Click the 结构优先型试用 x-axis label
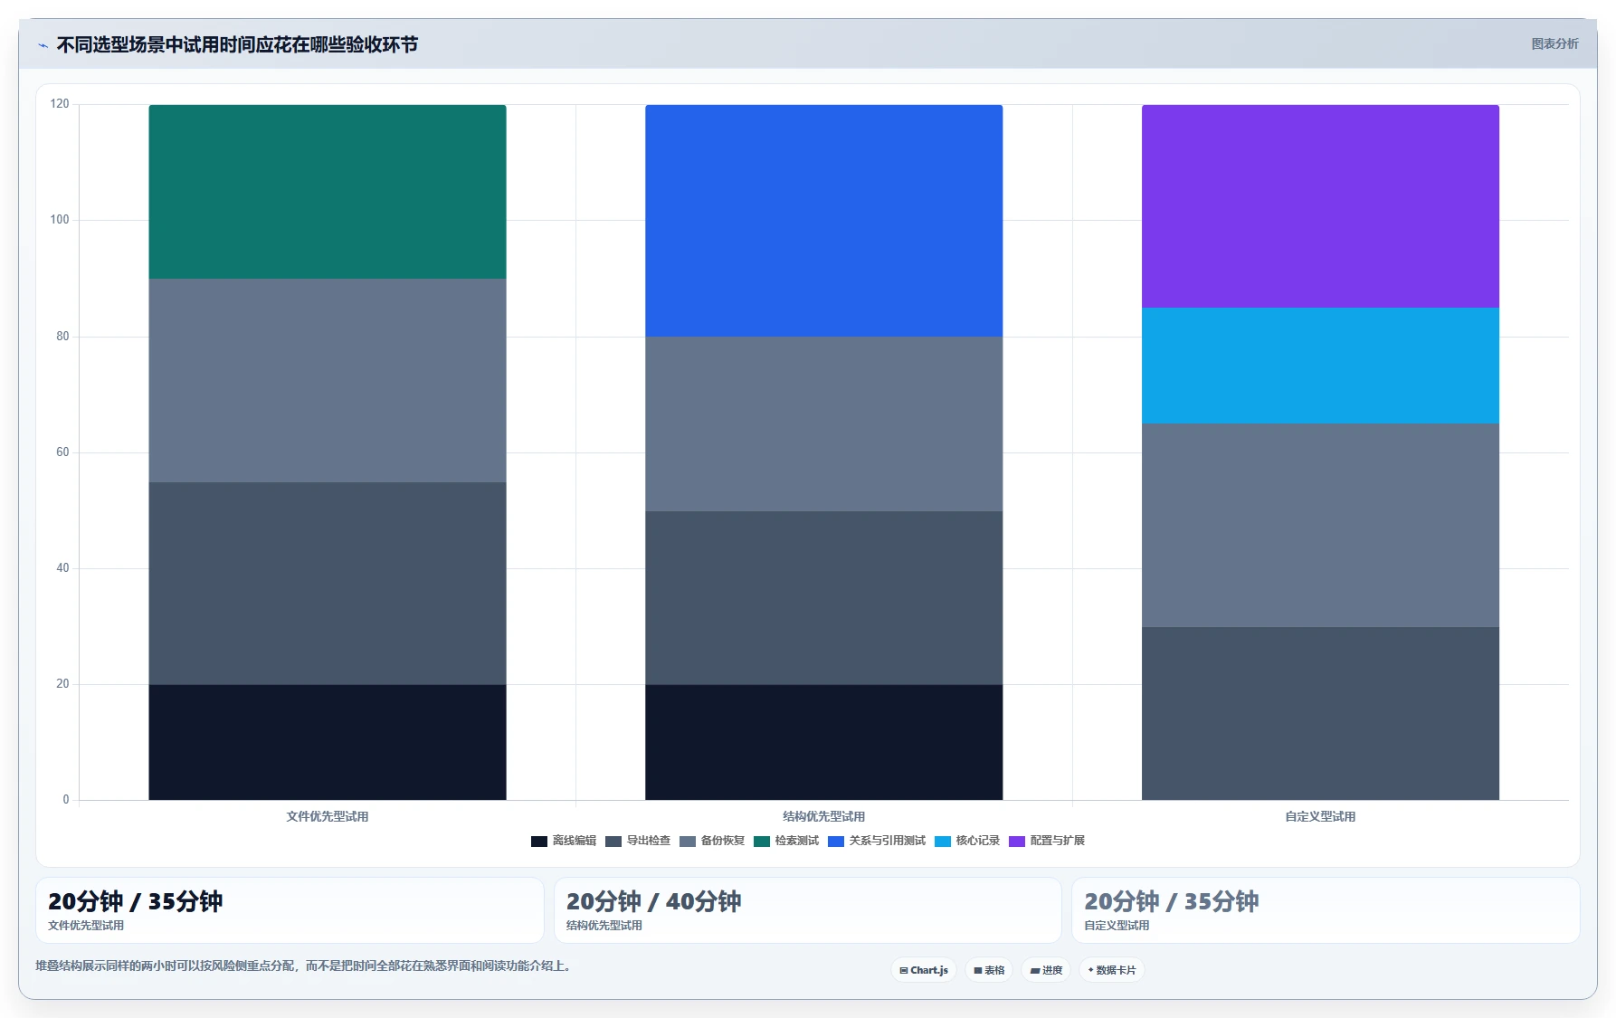1616x1018 pixels. [x=823, y=816]
